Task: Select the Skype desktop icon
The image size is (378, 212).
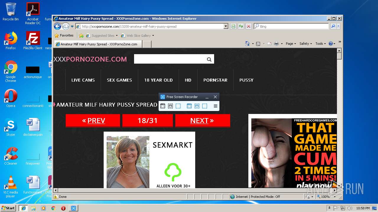Action: (x=11, y=127)
